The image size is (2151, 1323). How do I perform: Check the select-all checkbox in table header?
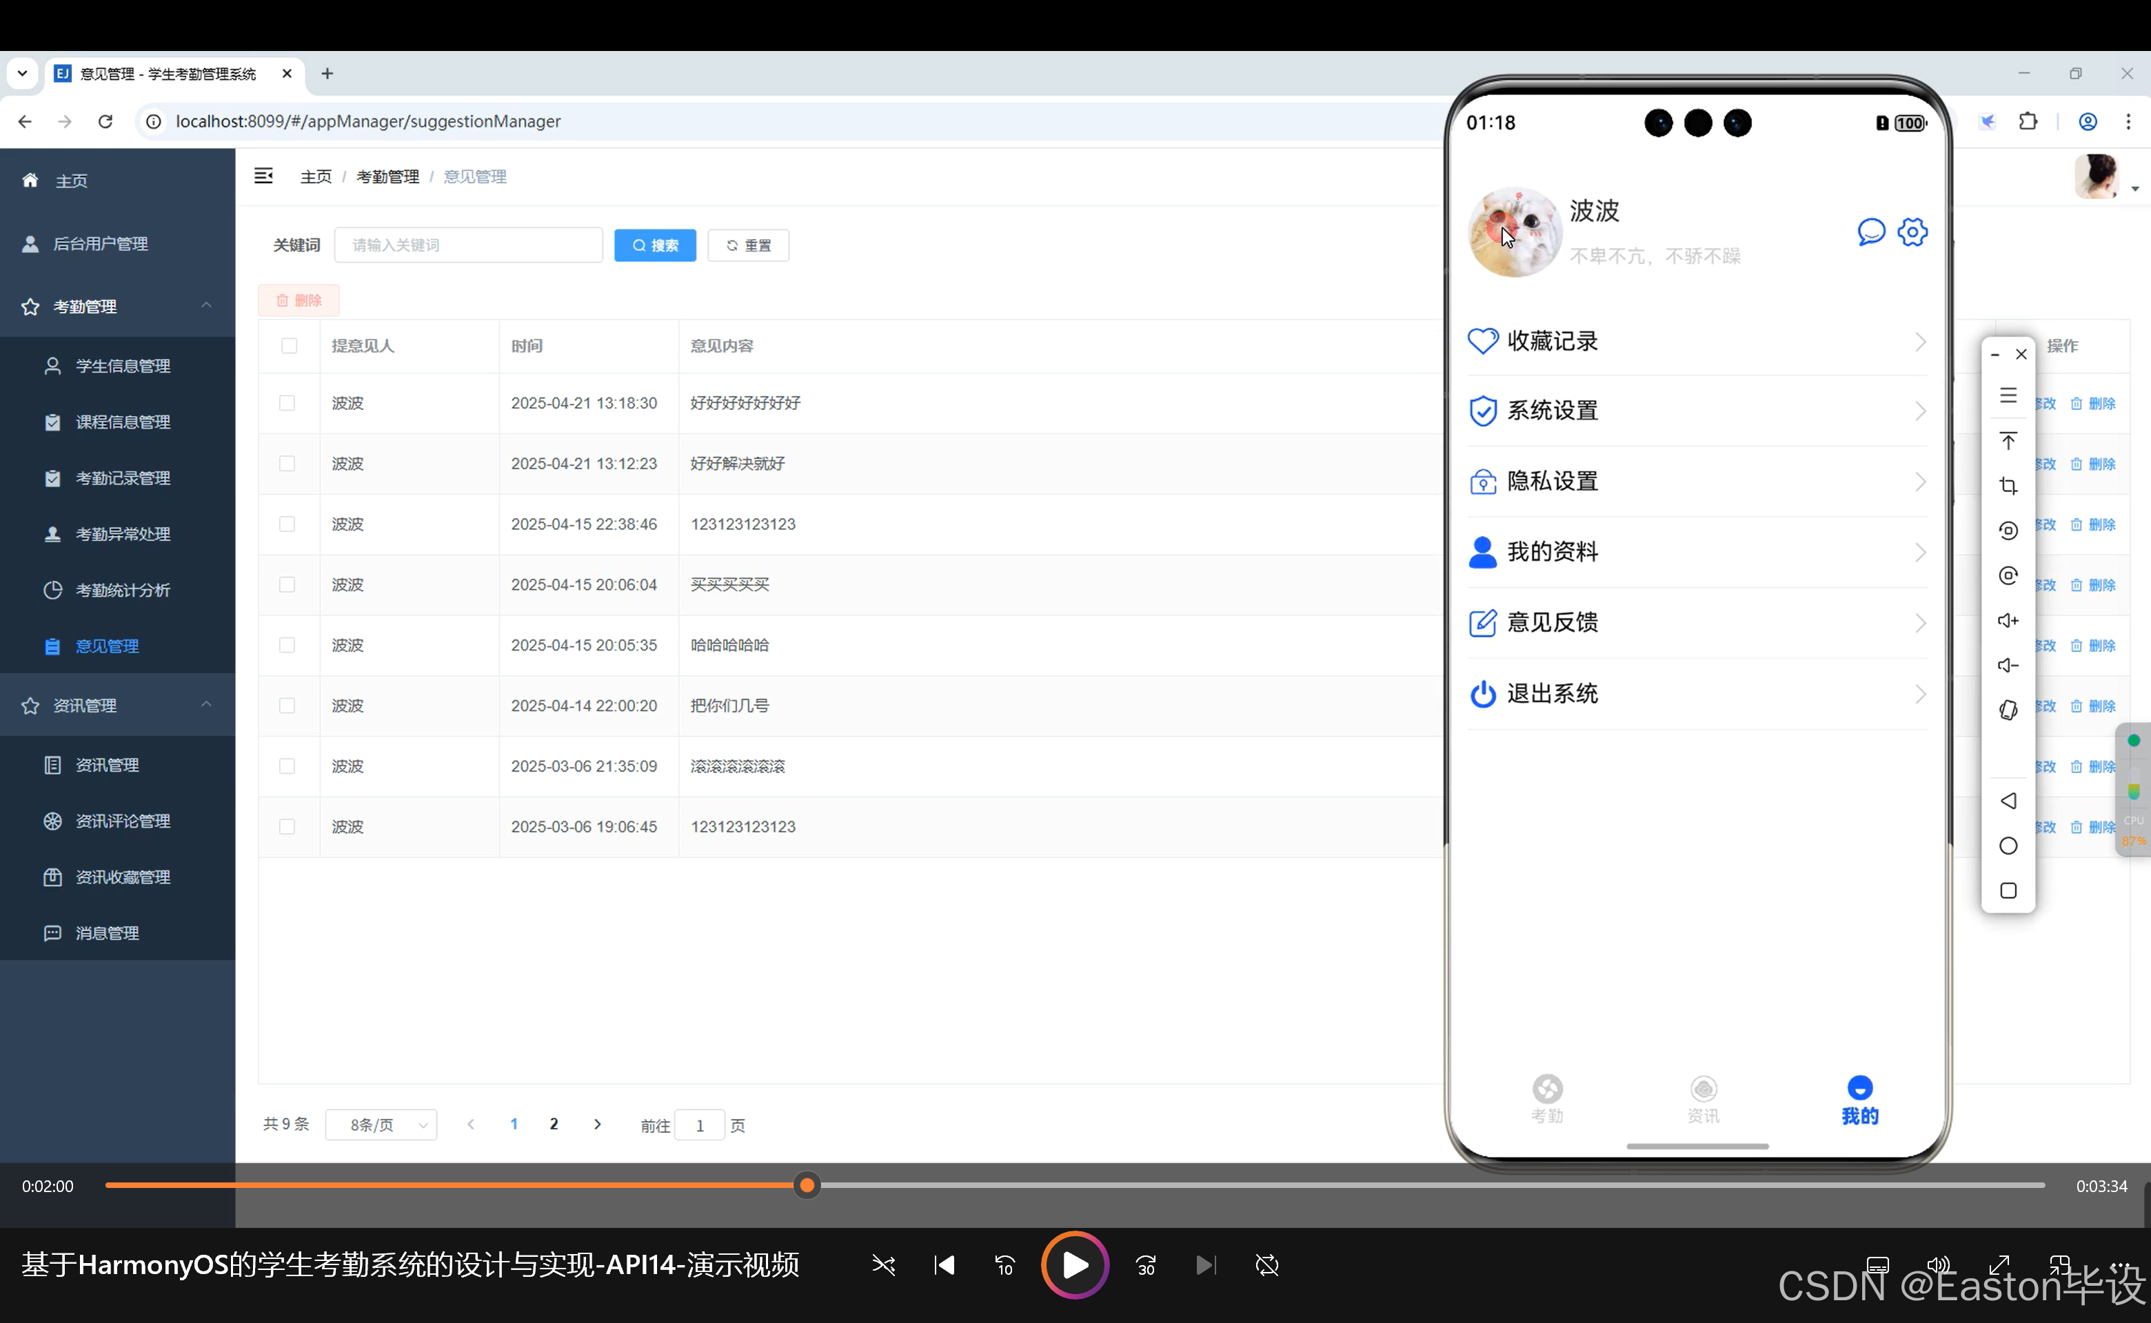[289, 346]
